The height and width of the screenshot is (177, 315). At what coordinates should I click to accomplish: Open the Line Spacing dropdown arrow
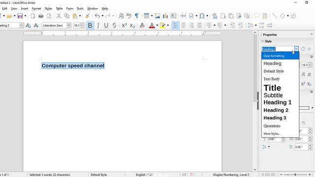click(255, 26)
